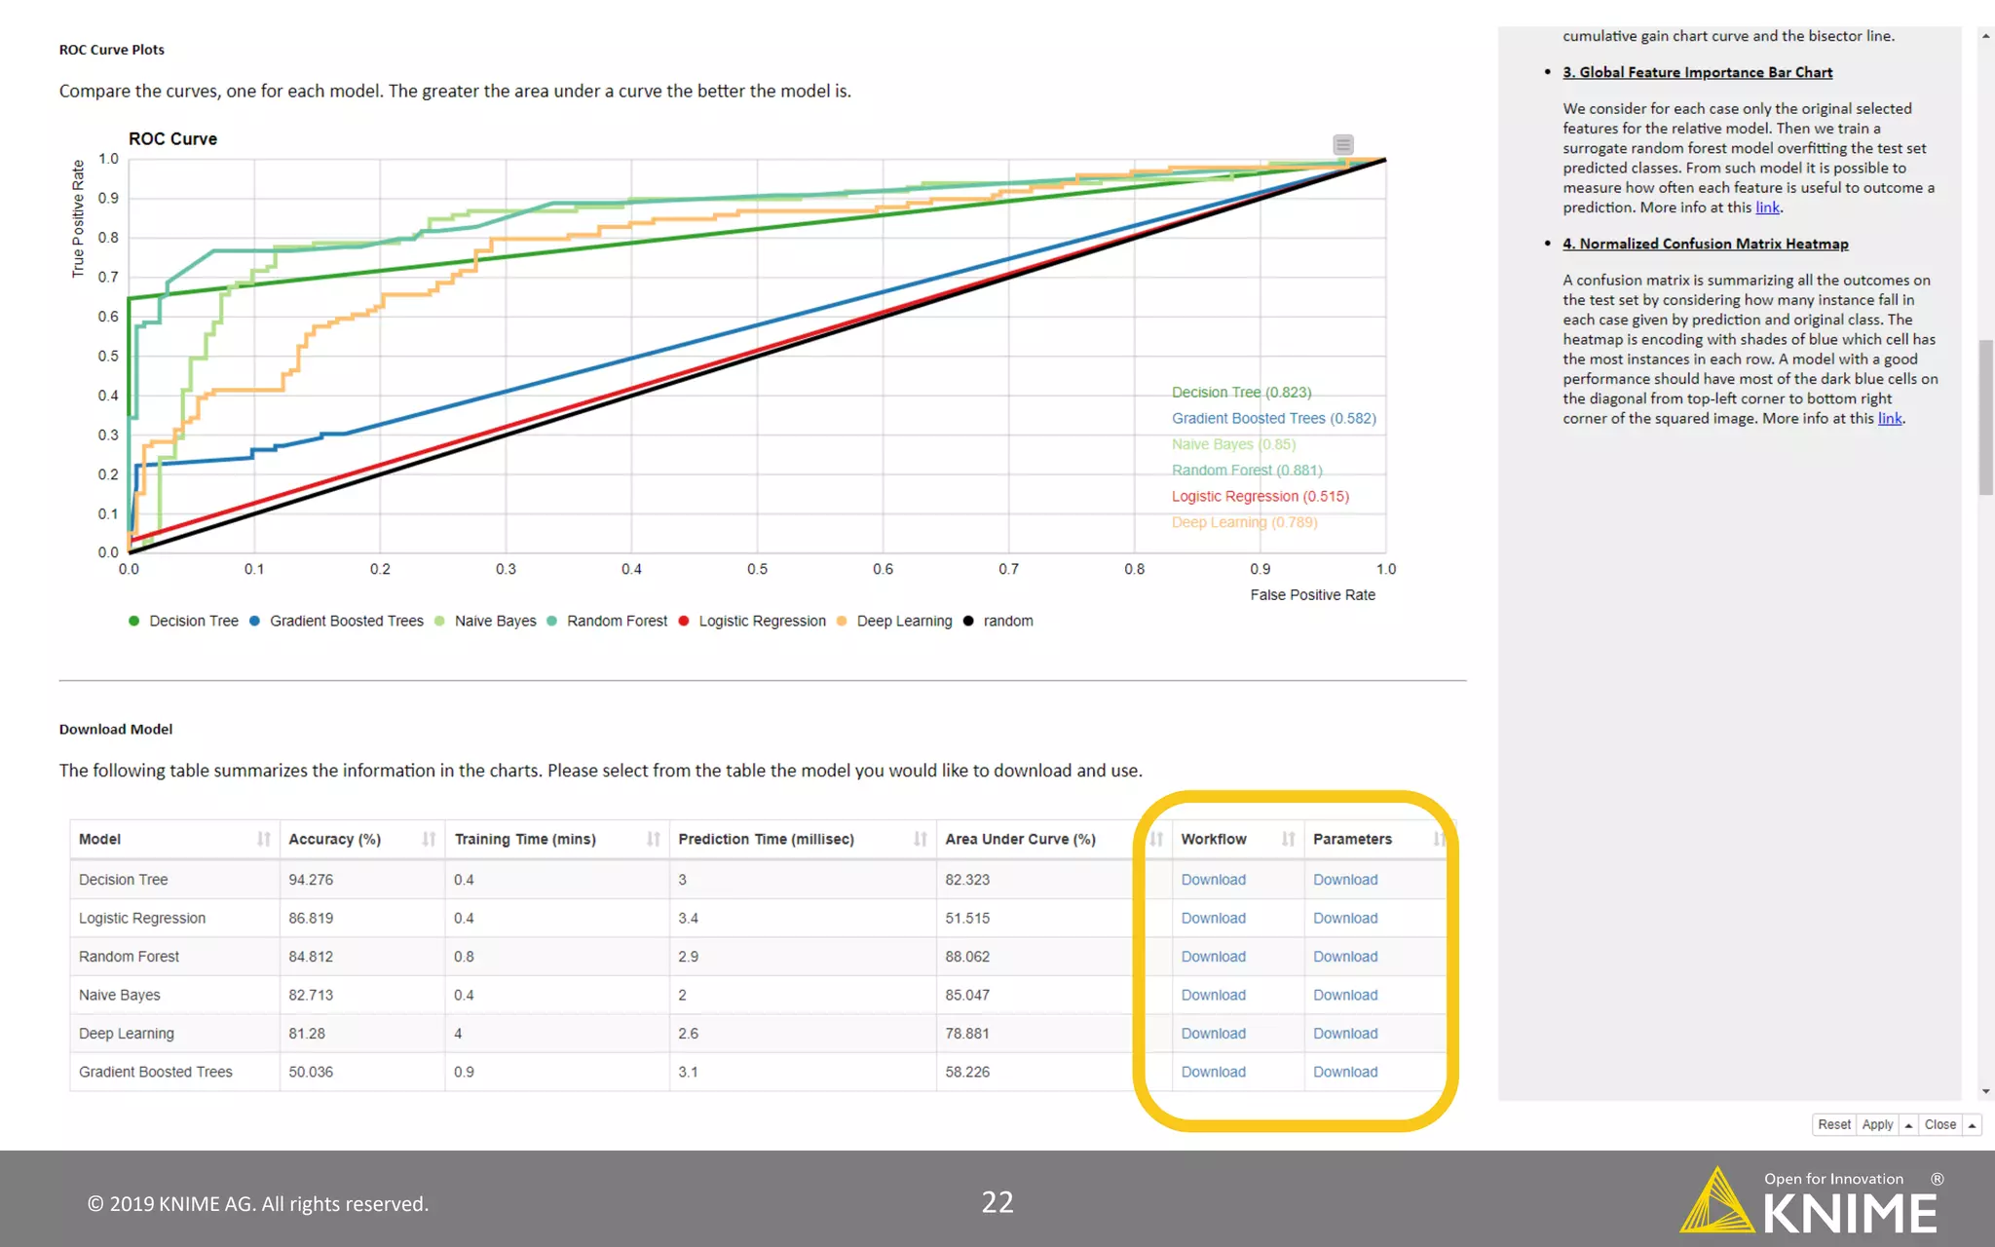Image resolution: width=1995 pixels, height=1247 pixels.
Task: Sort by Prediction Time column icon
Action: [x=920, y=839]
